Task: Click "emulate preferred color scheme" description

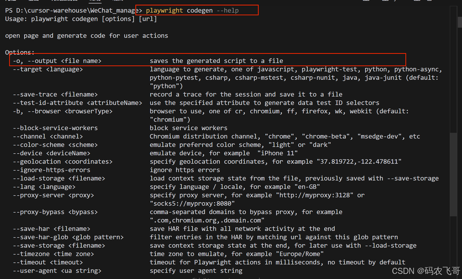Action: click(240, 145)
